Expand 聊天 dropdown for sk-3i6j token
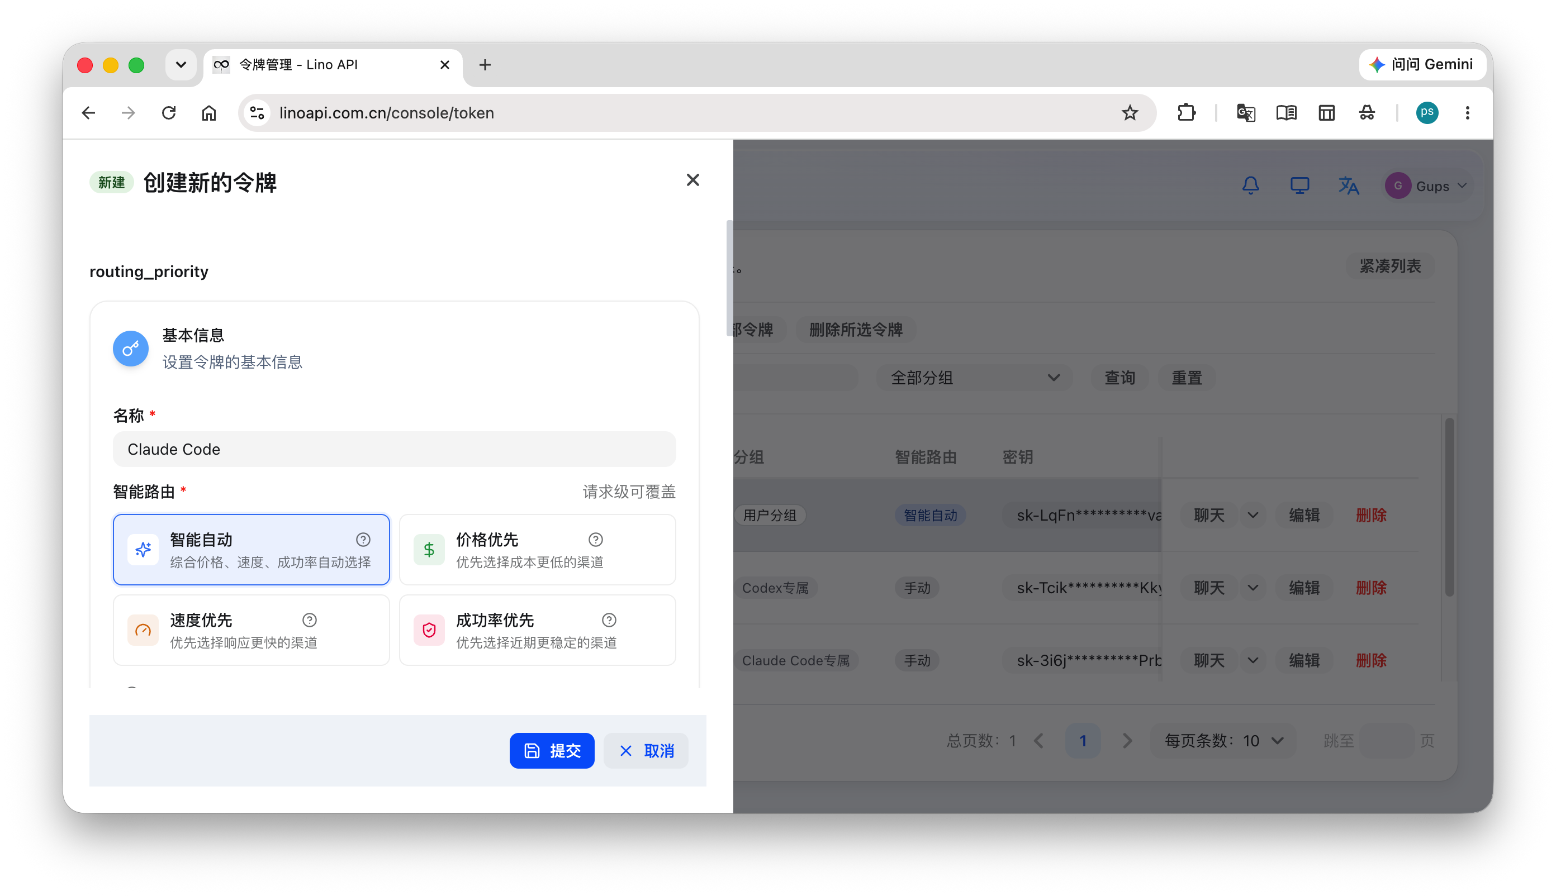The height and width of the screenshot is (896, 1556). (x=1253, y=660)
